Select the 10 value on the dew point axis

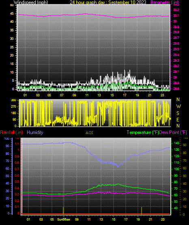[185, 207]
